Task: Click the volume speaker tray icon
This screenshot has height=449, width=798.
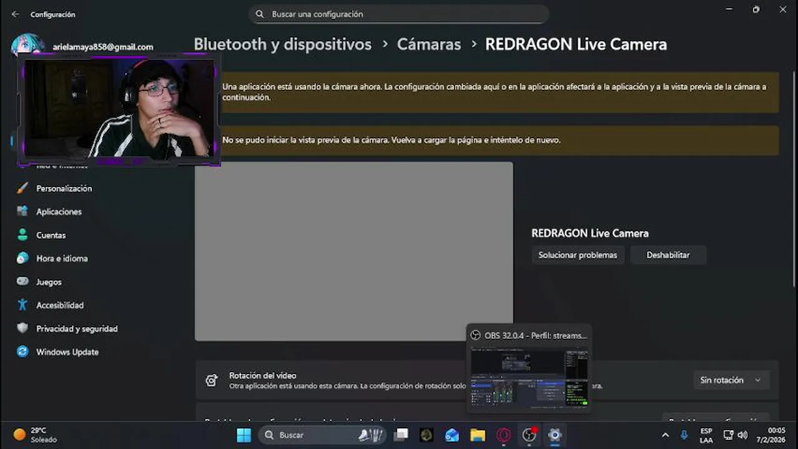Action: click(x=742, y=435)
